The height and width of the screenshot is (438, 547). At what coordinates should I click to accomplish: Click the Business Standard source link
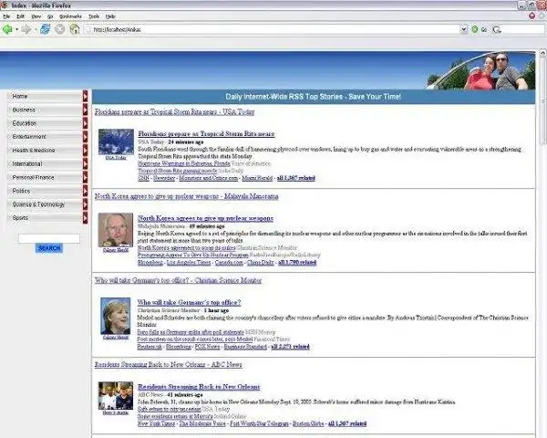click(x=245, y=347)
